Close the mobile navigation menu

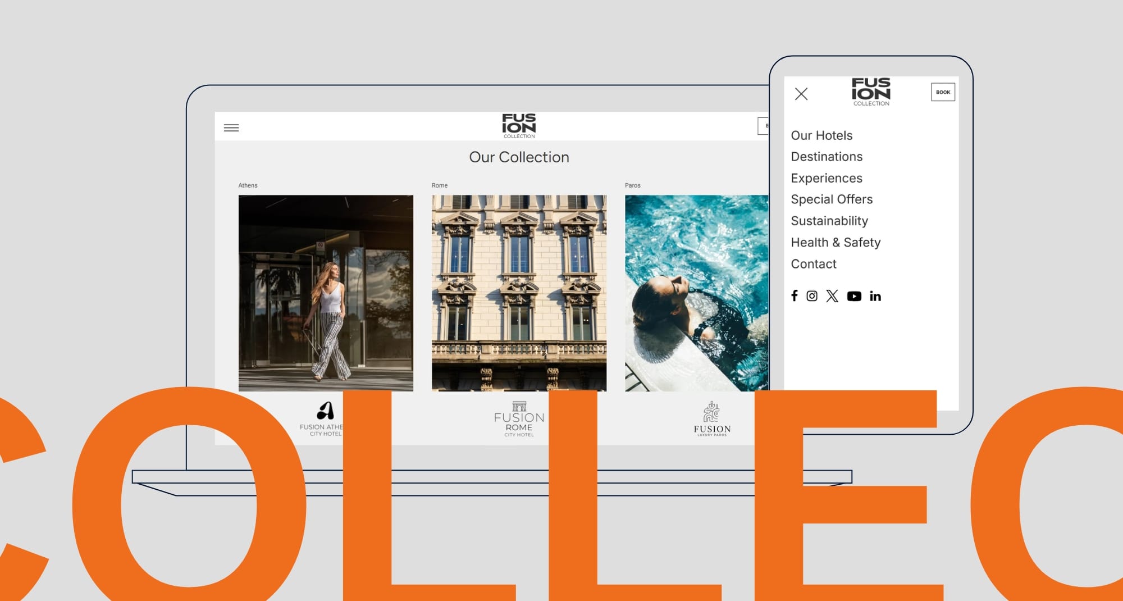point(801,94)
